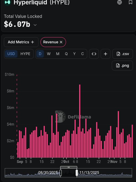Click the left handle of the date range slider
The width and height of the screenshot is (136, 182).
(x=61, y=173)
